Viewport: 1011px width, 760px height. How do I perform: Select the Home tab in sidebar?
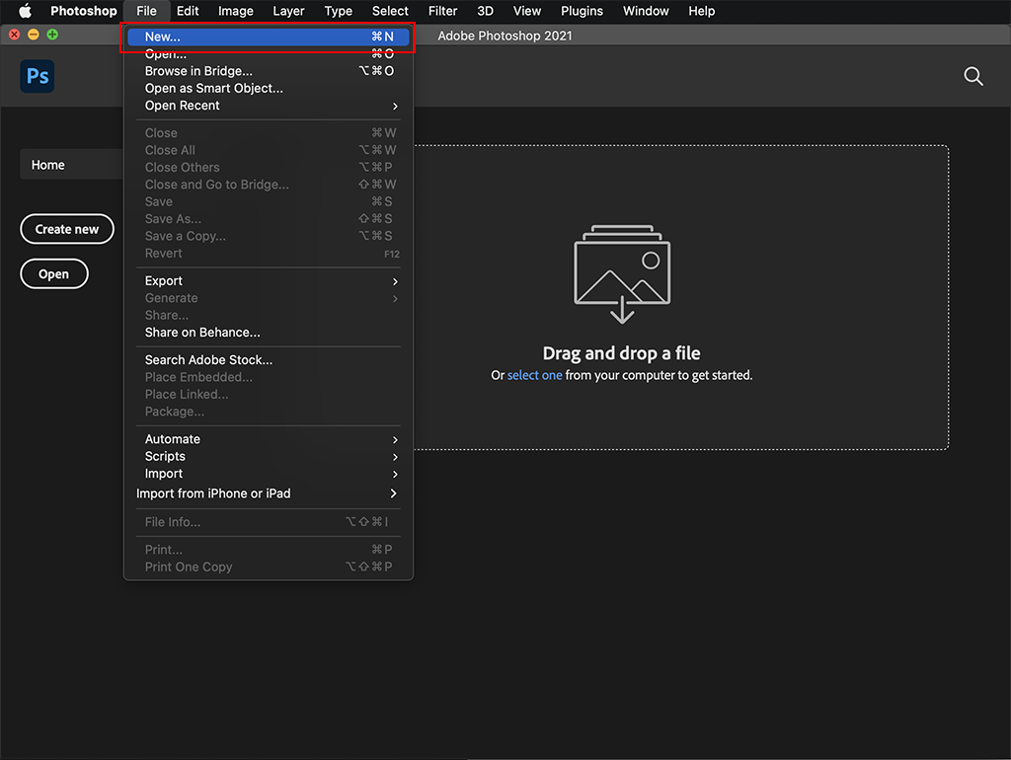click(x=71, y=165)
